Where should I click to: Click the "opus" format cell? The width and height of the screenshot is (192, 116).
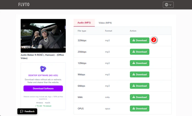[x=108, y=109]
